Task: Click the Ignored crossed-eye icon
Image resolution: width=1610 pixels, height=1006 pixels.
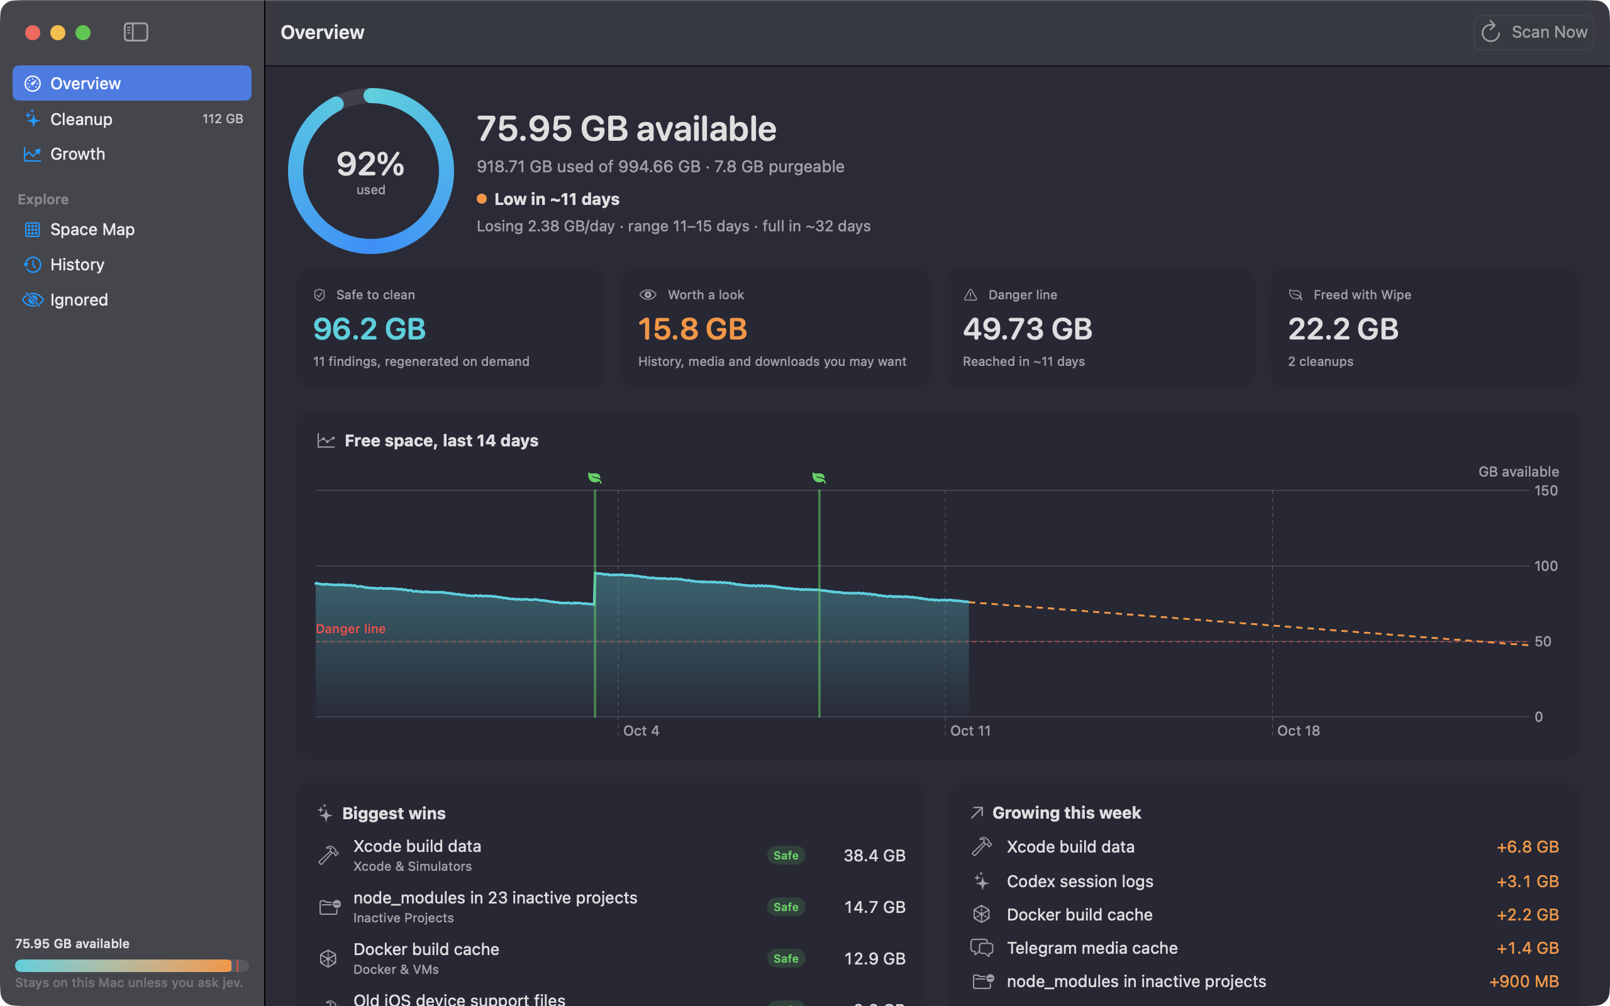Action: click(x=32, y=299)
